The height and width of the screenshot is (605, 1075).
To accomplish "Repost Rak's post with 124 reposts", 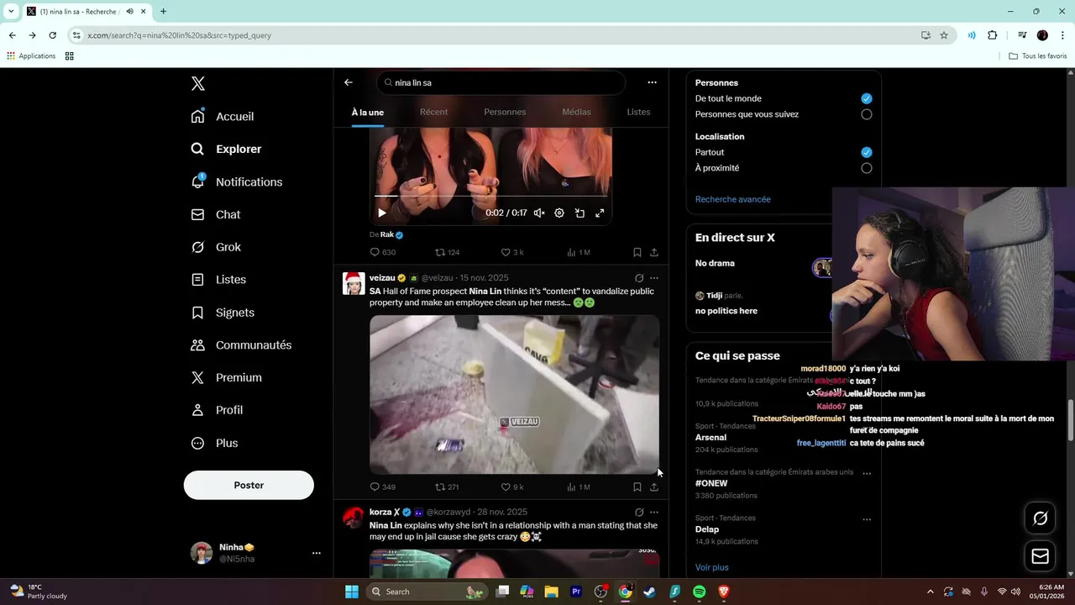I will click(x=447, y=252).
